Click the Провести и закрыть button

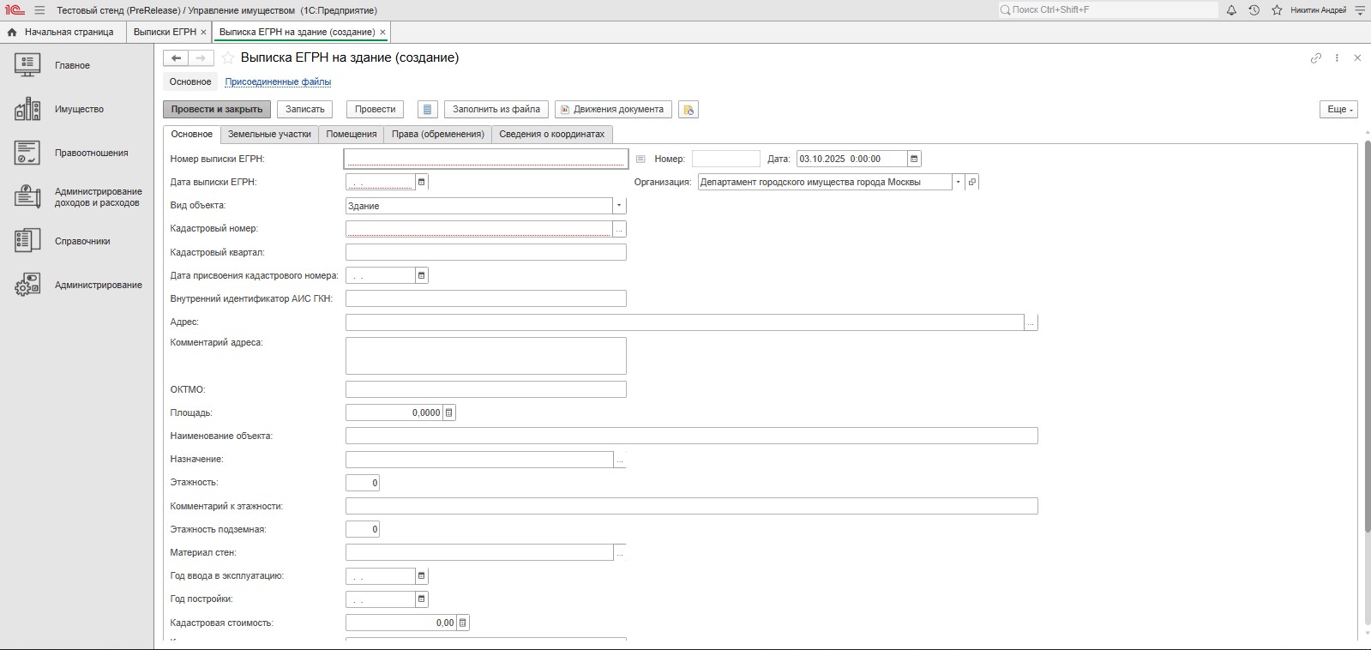tap(217, 110)
